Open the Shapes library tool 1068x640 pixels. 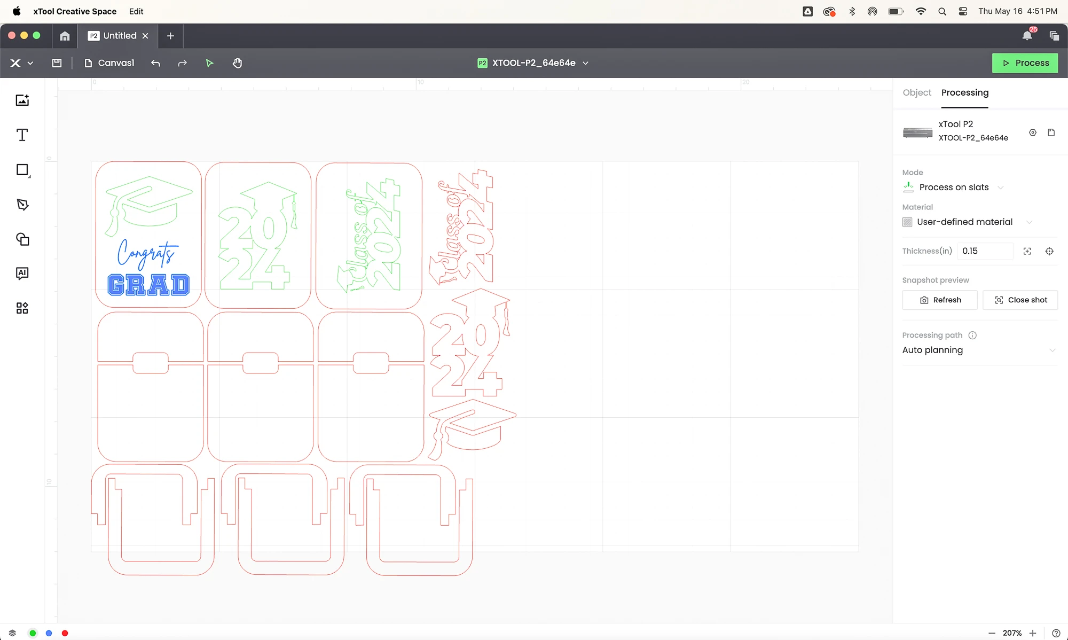22,239
